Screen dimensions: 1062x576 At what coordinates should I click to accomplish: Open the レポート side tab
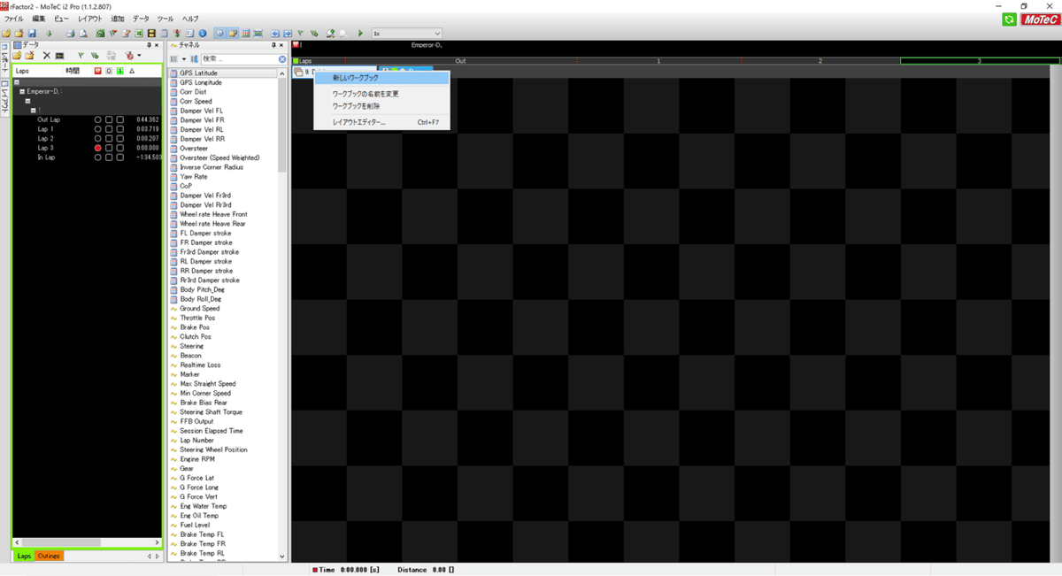4,58
